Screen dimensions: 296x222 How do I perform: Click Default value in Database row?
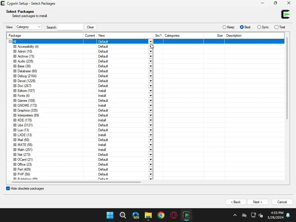pos(103,71)
